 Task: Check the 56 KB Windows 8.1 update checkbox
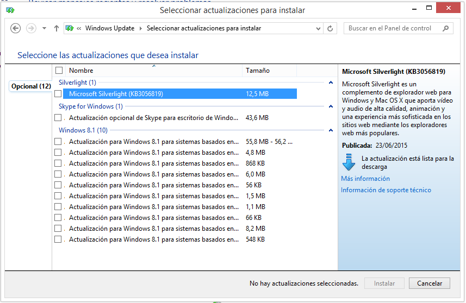tap(58, 185)
